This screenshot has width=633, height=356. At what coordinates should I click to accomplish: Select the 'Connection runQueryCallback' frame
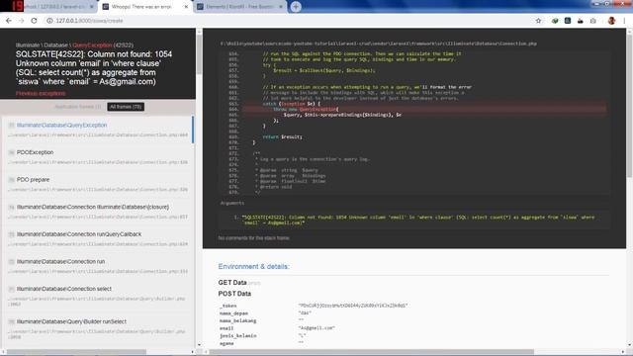point(97,238)
